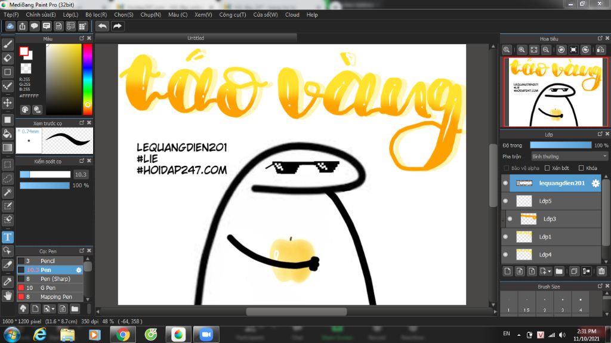Click the Cloud save icon in toolbar
Viewport: 611px width, 343px height.
tap(10, 26)
